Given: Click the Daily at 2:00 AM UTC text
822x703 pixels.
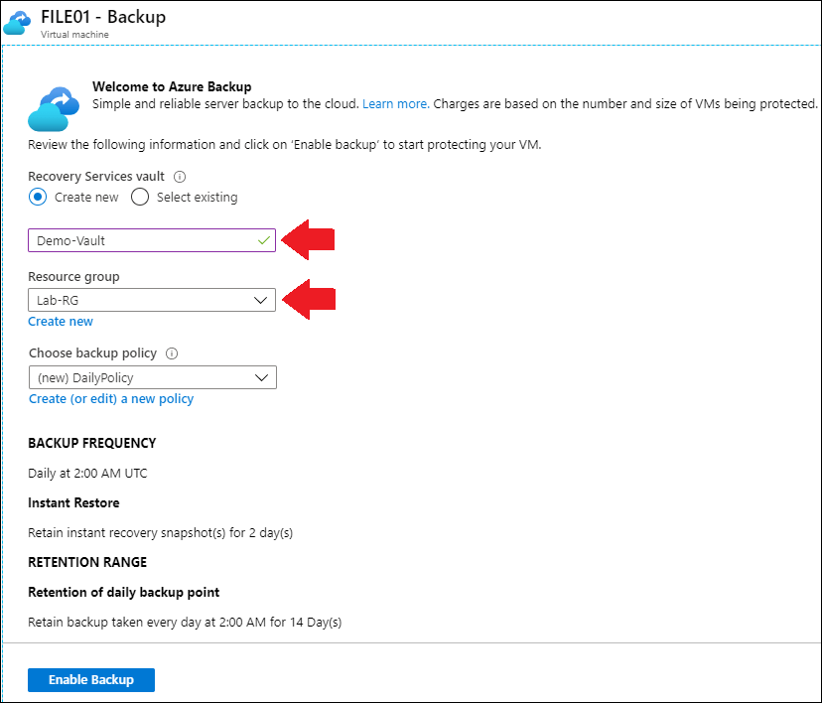Looking at the screenshot, I should (87, 474).
